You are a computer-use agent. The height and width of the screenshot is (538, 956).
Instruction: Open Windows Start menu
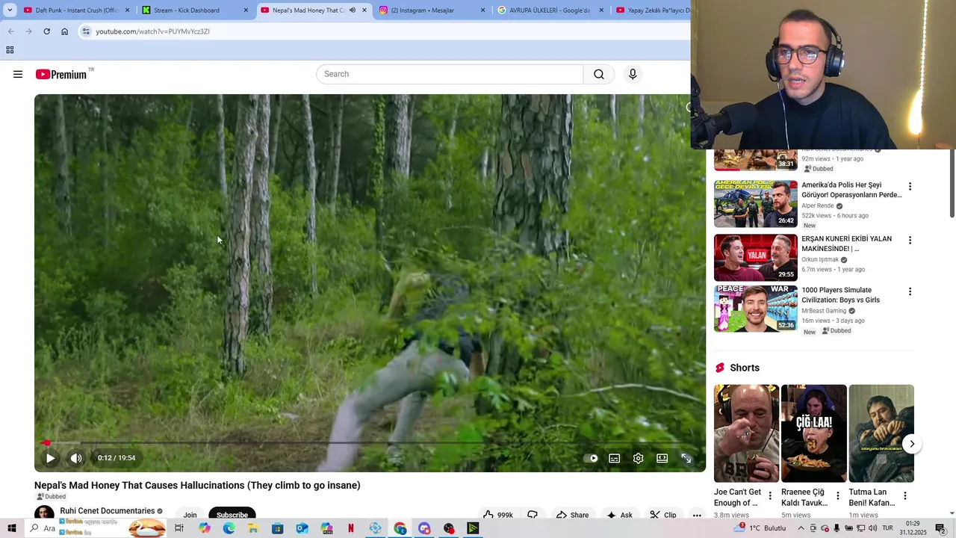[x=11, y=528]
